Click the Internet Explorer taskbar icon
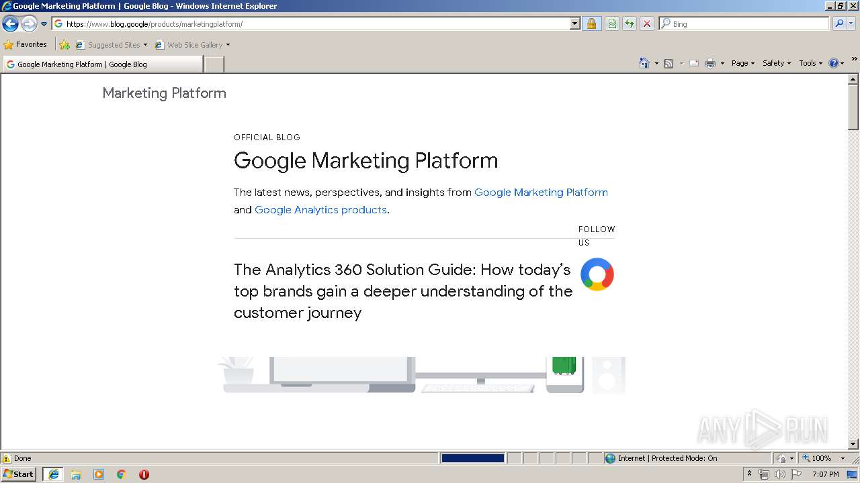Screen dimensions: 860x483 point(54,474)
